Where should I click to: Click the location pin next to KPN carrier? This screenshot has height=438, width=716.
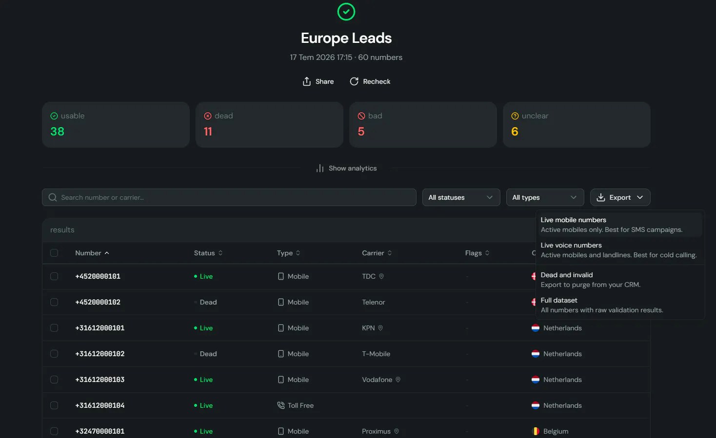[380, 328]
